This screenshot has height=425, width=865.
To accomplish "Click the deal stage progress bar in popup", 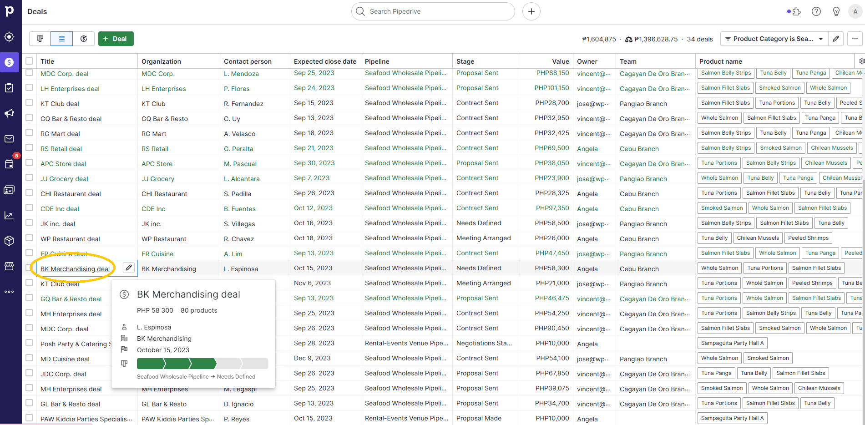I will click(x=202, y=364).
